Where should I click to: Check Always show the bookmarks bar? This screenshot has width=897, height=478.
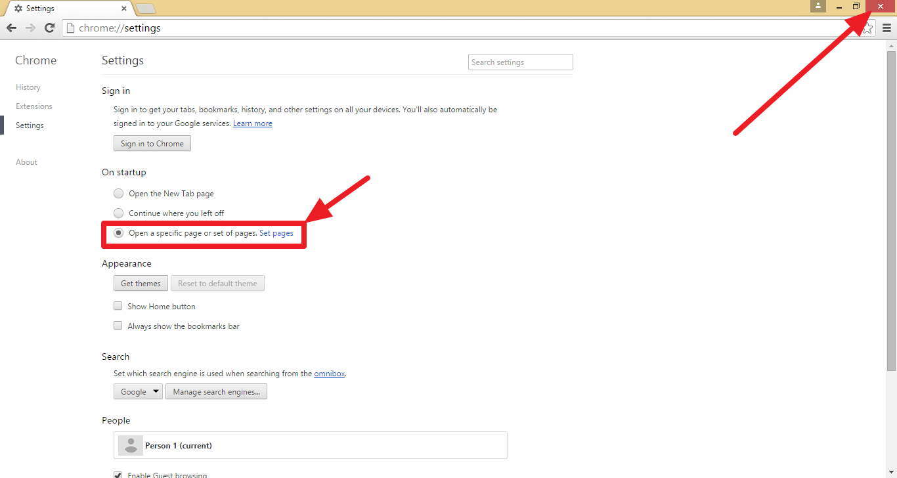118,326
